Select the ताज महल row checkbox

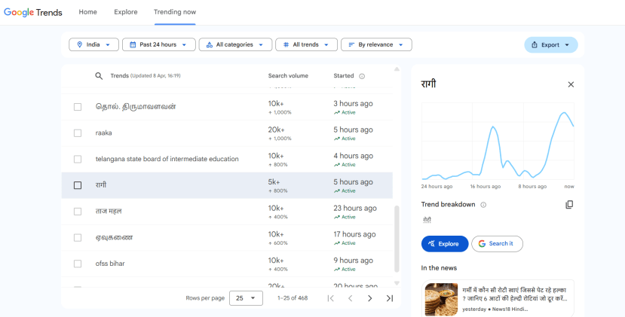[x=78, y=212]
